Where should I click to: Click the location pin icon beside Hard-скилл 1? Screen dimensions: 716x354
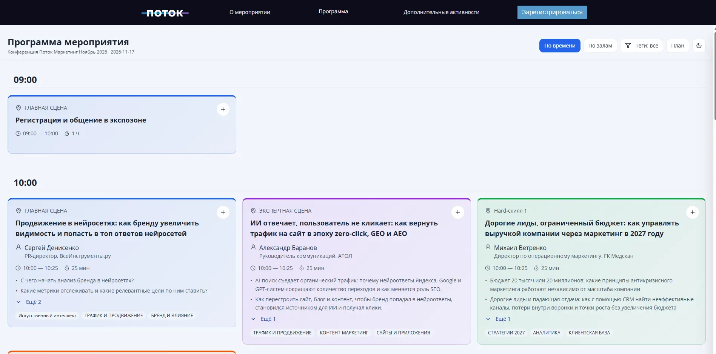[488, 211]
